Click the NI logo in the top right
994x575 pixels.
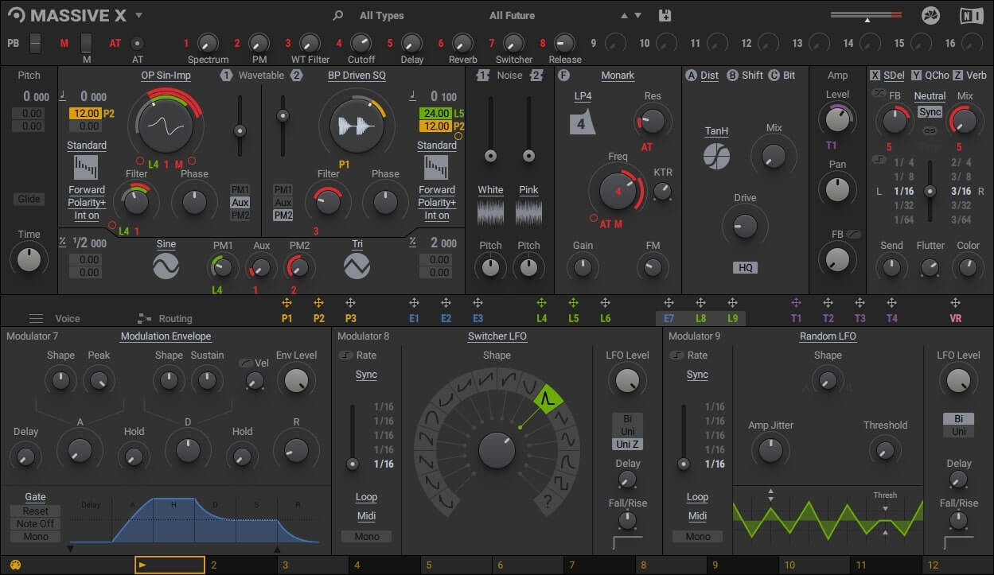point(970,14)
